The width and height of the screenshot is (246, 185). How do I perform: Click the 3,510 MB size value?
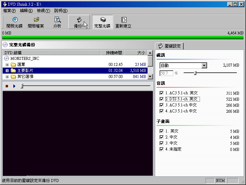click(138, 71)
